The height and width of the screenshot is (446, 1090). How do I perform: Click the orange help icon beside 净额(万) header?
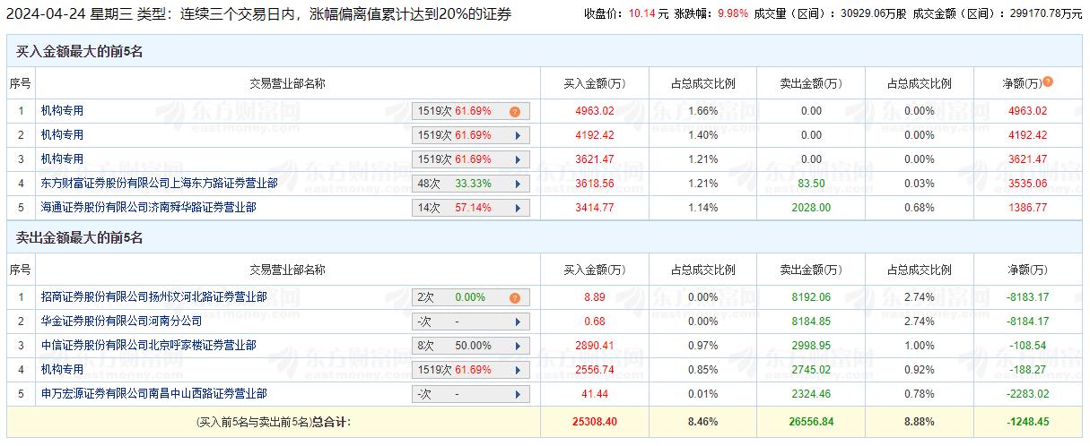[1048, 82]
